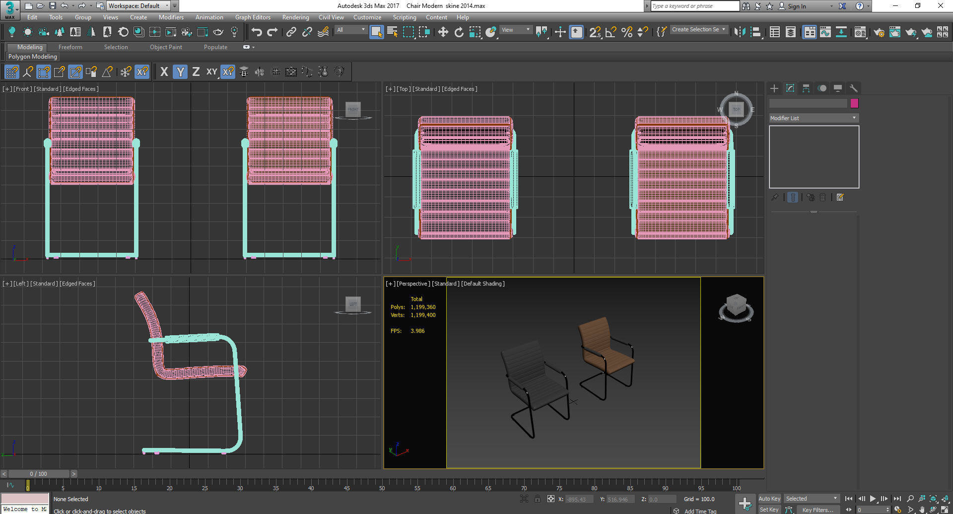This screenshot has width=953, height=514.
Task: Click the object color swatch in command panel
Action: tap(854, 103)
